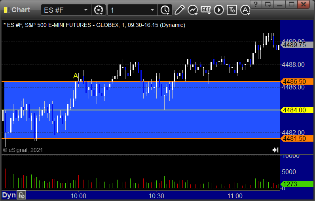Select the 4484.00 yellow price label

pyautogui.click(x=297, y=110)
